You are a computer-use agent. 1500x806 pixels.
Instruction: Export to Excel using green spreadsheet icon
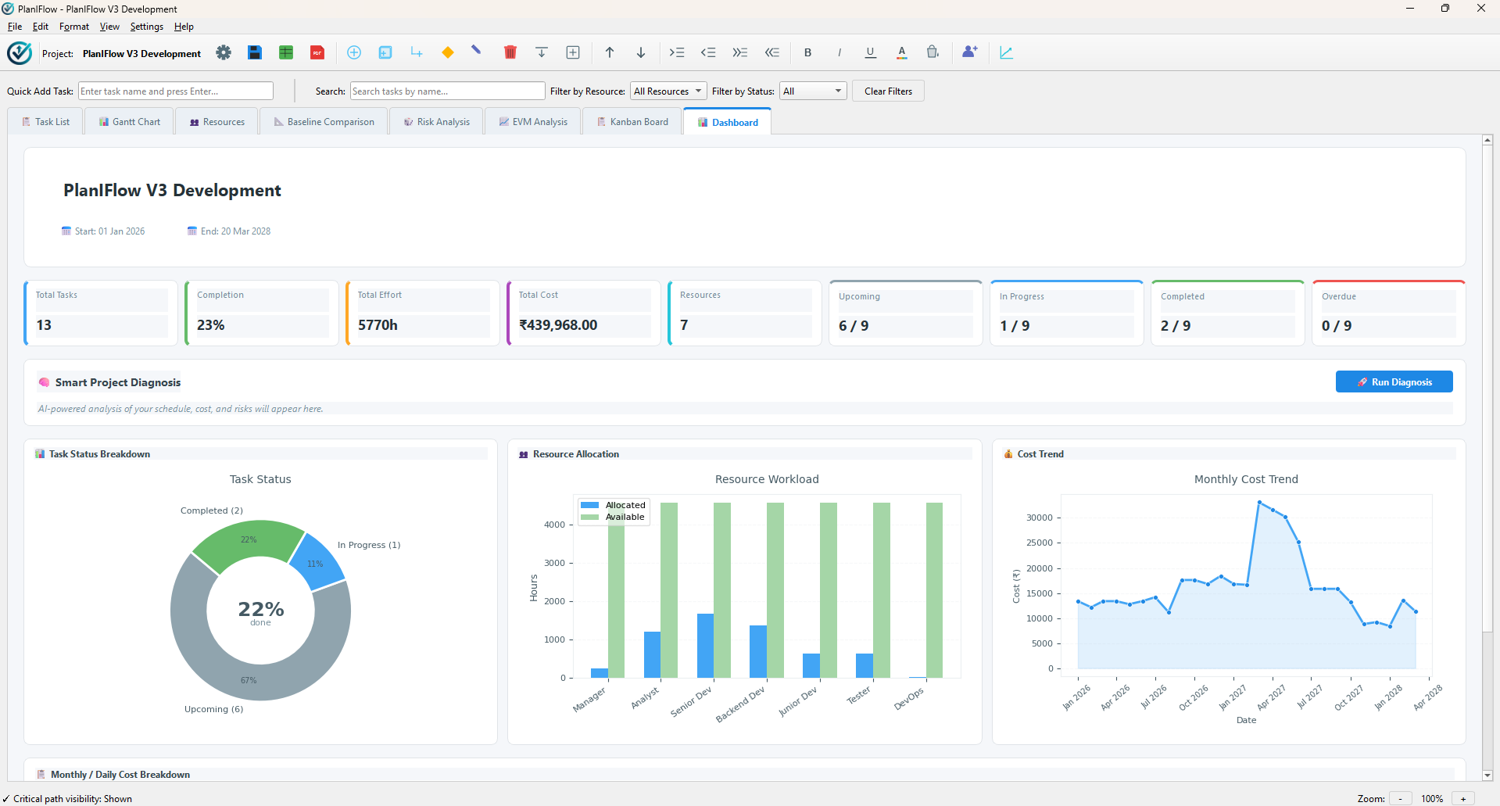click(286, 52)
